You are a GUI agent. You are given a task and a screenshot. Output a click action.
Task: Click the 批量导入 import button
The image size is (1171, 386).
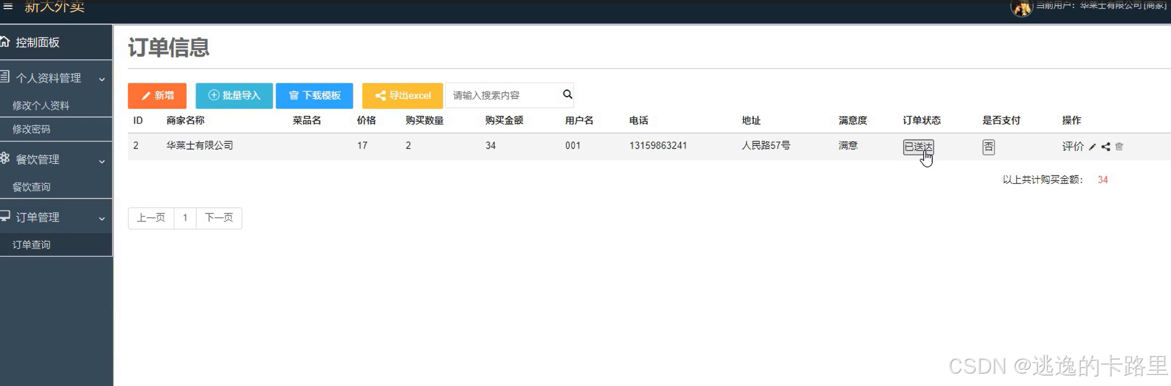point(234,95)
